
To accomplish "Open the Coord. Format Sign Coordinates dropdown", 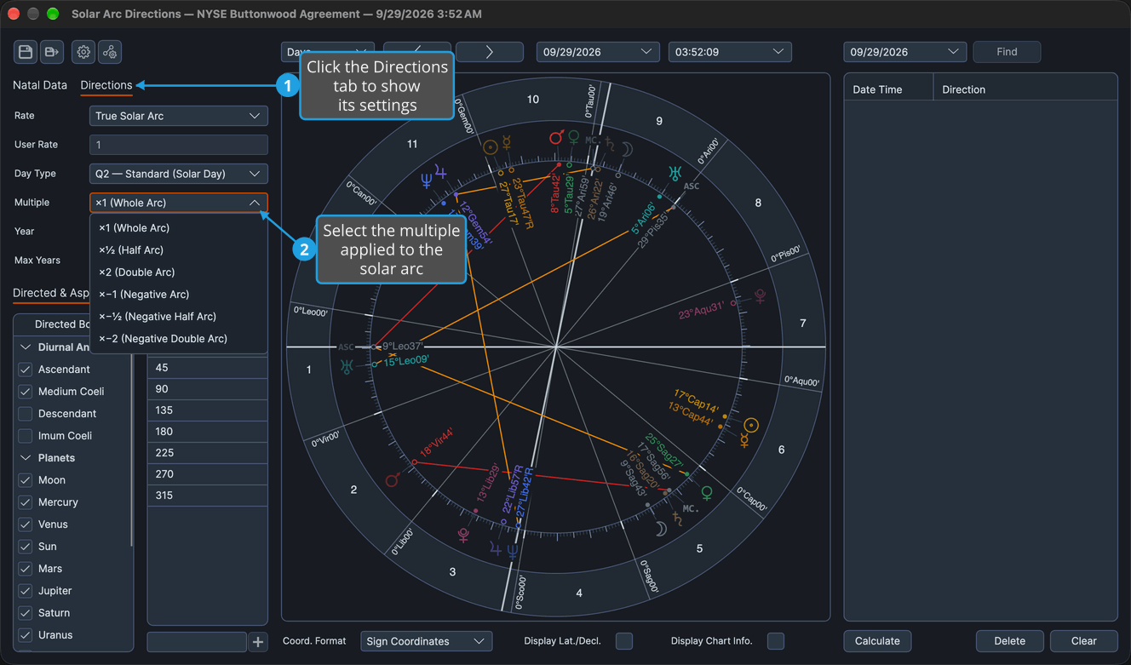I will coord(427,641).
